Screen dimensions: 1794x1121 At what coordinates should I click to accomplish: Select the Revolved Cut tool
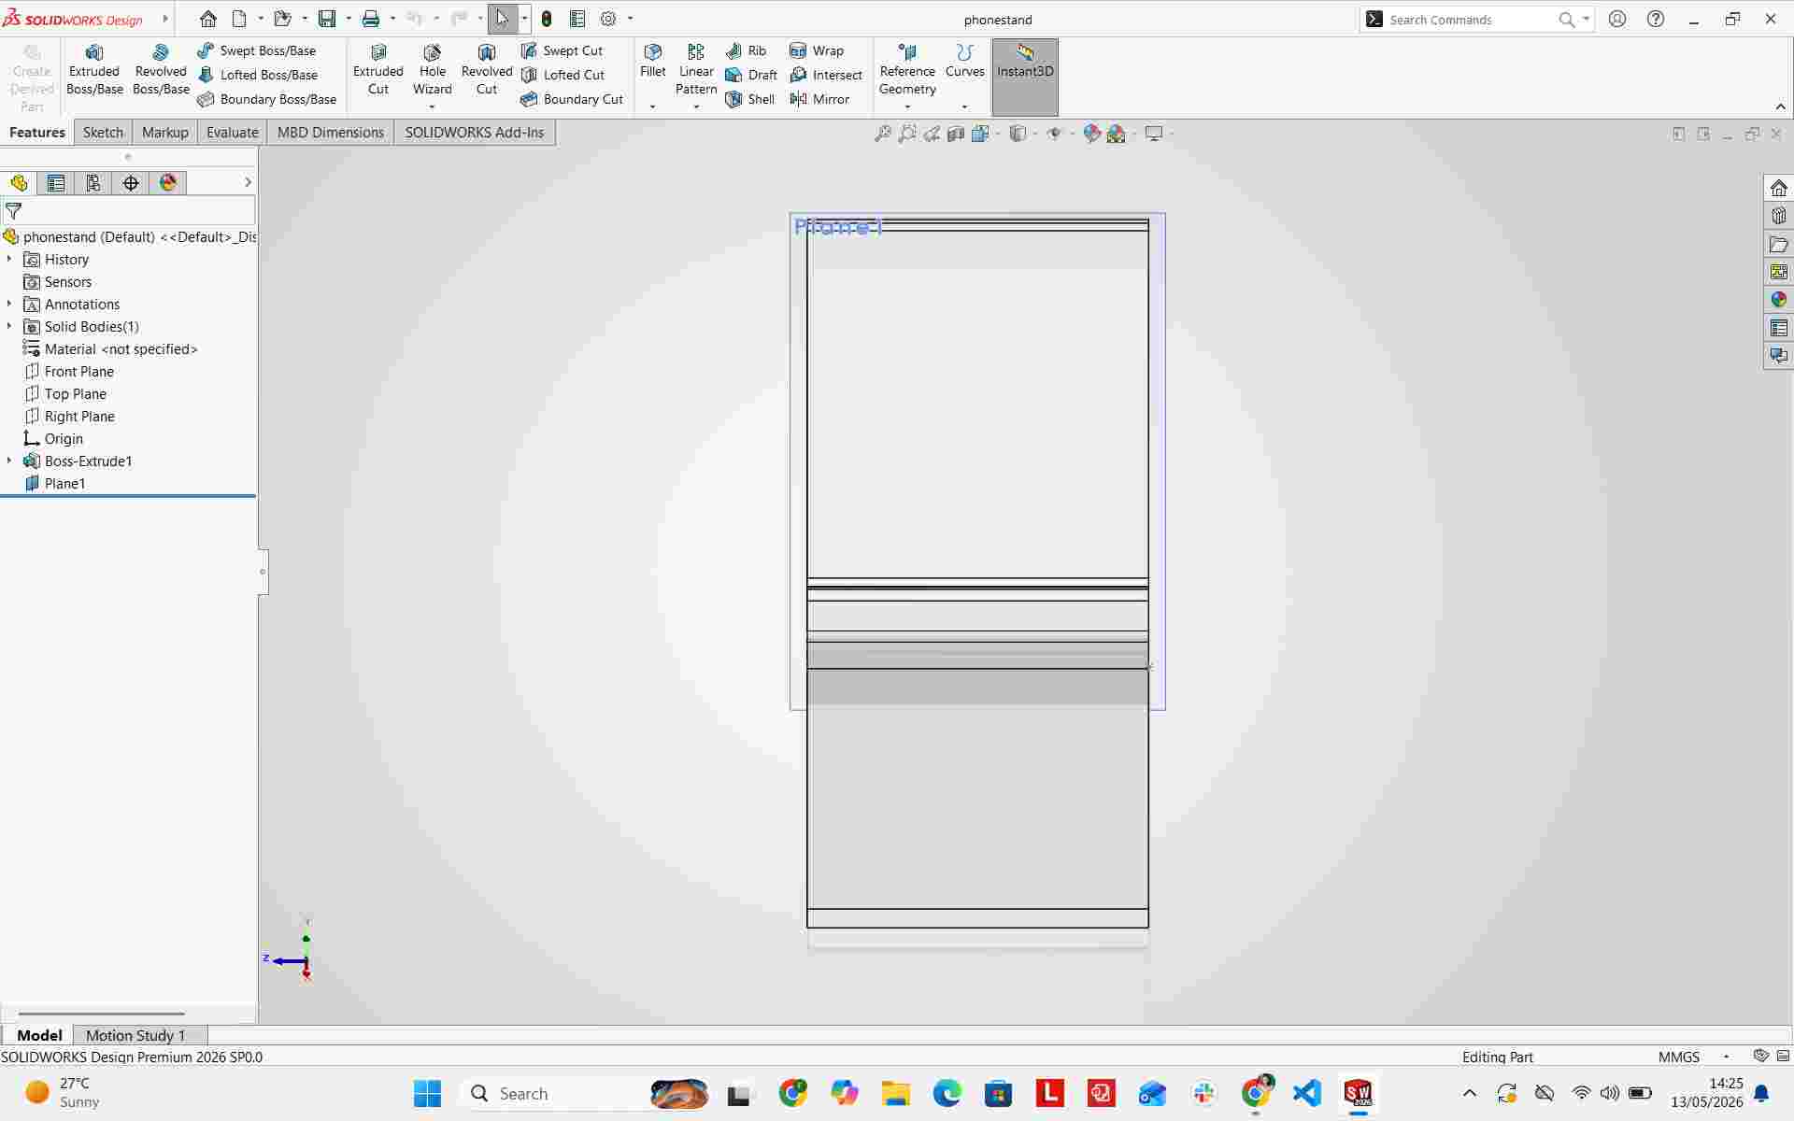coord(487,70)
